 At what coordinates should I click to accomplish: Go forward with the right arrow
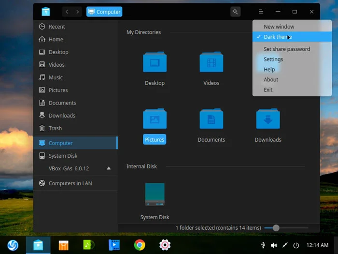78,12
